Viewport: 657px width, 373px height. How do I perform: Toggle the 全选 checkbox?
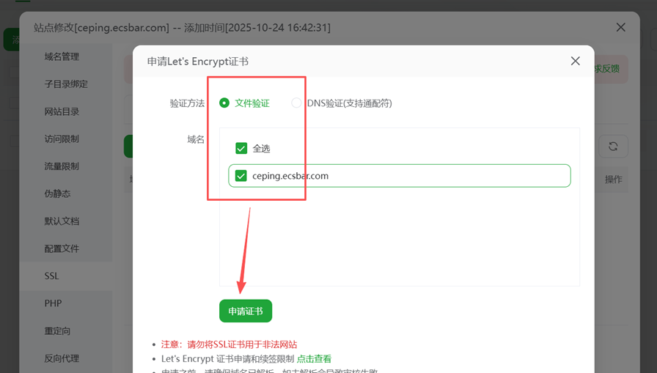tap(241, 149)
